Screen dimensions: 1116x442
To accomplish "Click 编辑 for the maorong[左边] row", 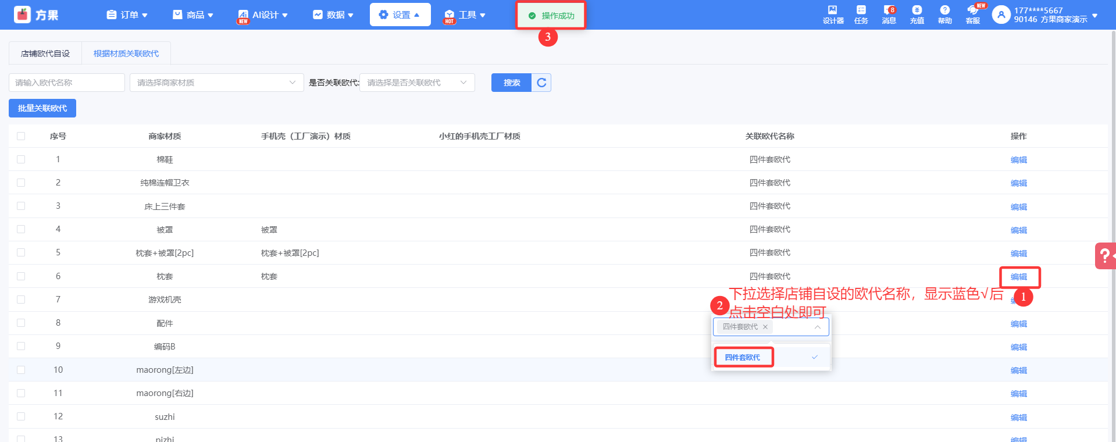I will [x=1019, y=370].
